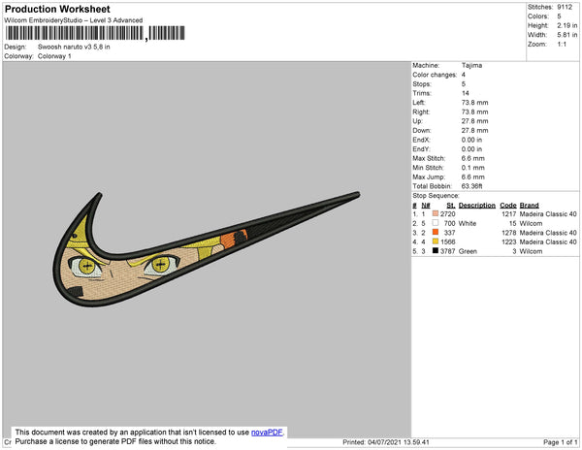Click 'Wilcom EmbroideryStudio – Level 3 Advanced' text
This screenshot has height=450, width=582.
click(x=74, y=20)
